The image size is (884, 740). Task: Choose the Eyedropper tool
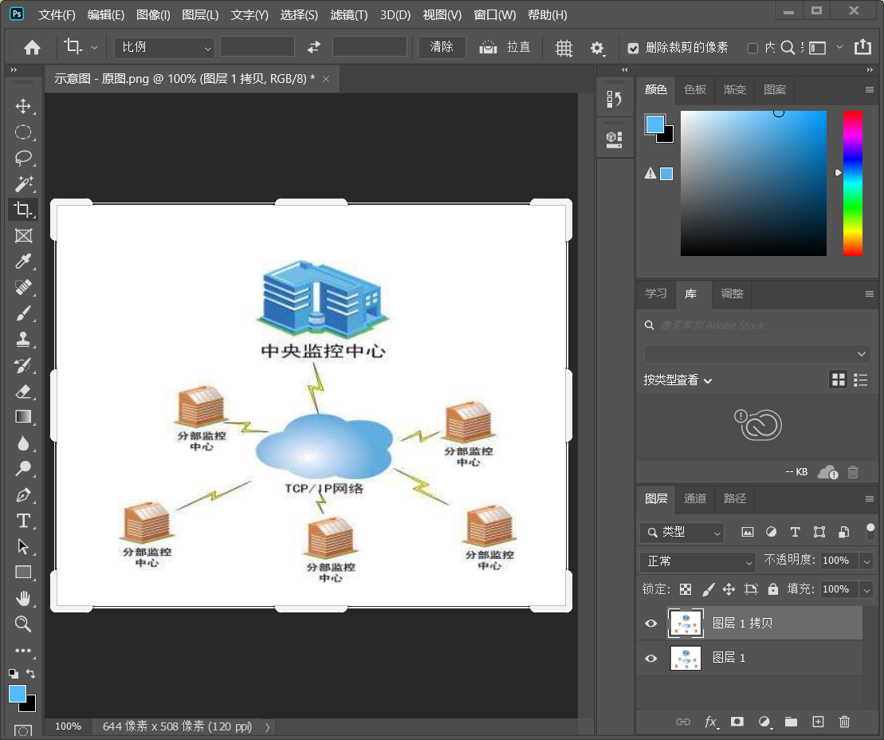coord(23,262)
